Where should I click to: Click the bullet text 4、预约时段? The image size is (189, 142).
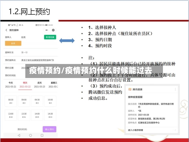tap(100, 46)
